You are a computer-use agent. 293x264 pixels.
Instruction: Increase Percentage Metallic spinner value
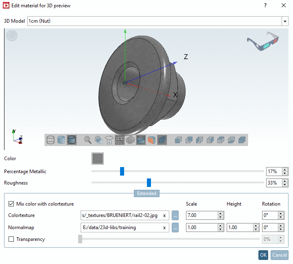click(285, 170)
